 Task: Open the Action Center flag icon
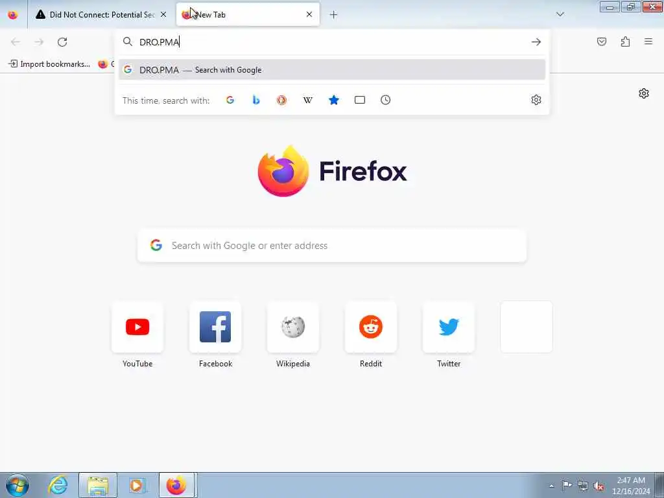(567, 486)
